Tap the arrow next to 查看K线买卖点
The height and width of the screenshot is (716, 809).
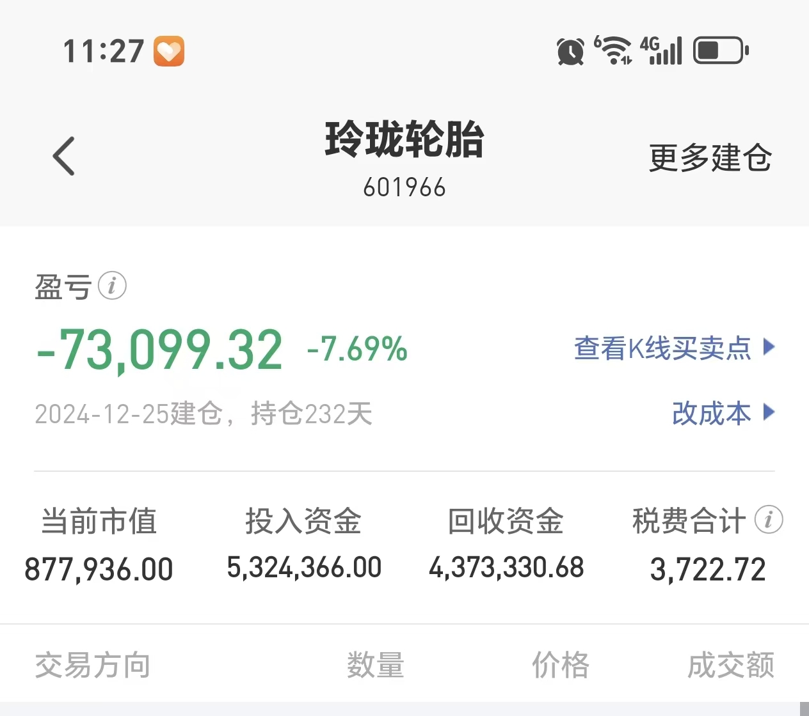point(769,347)
